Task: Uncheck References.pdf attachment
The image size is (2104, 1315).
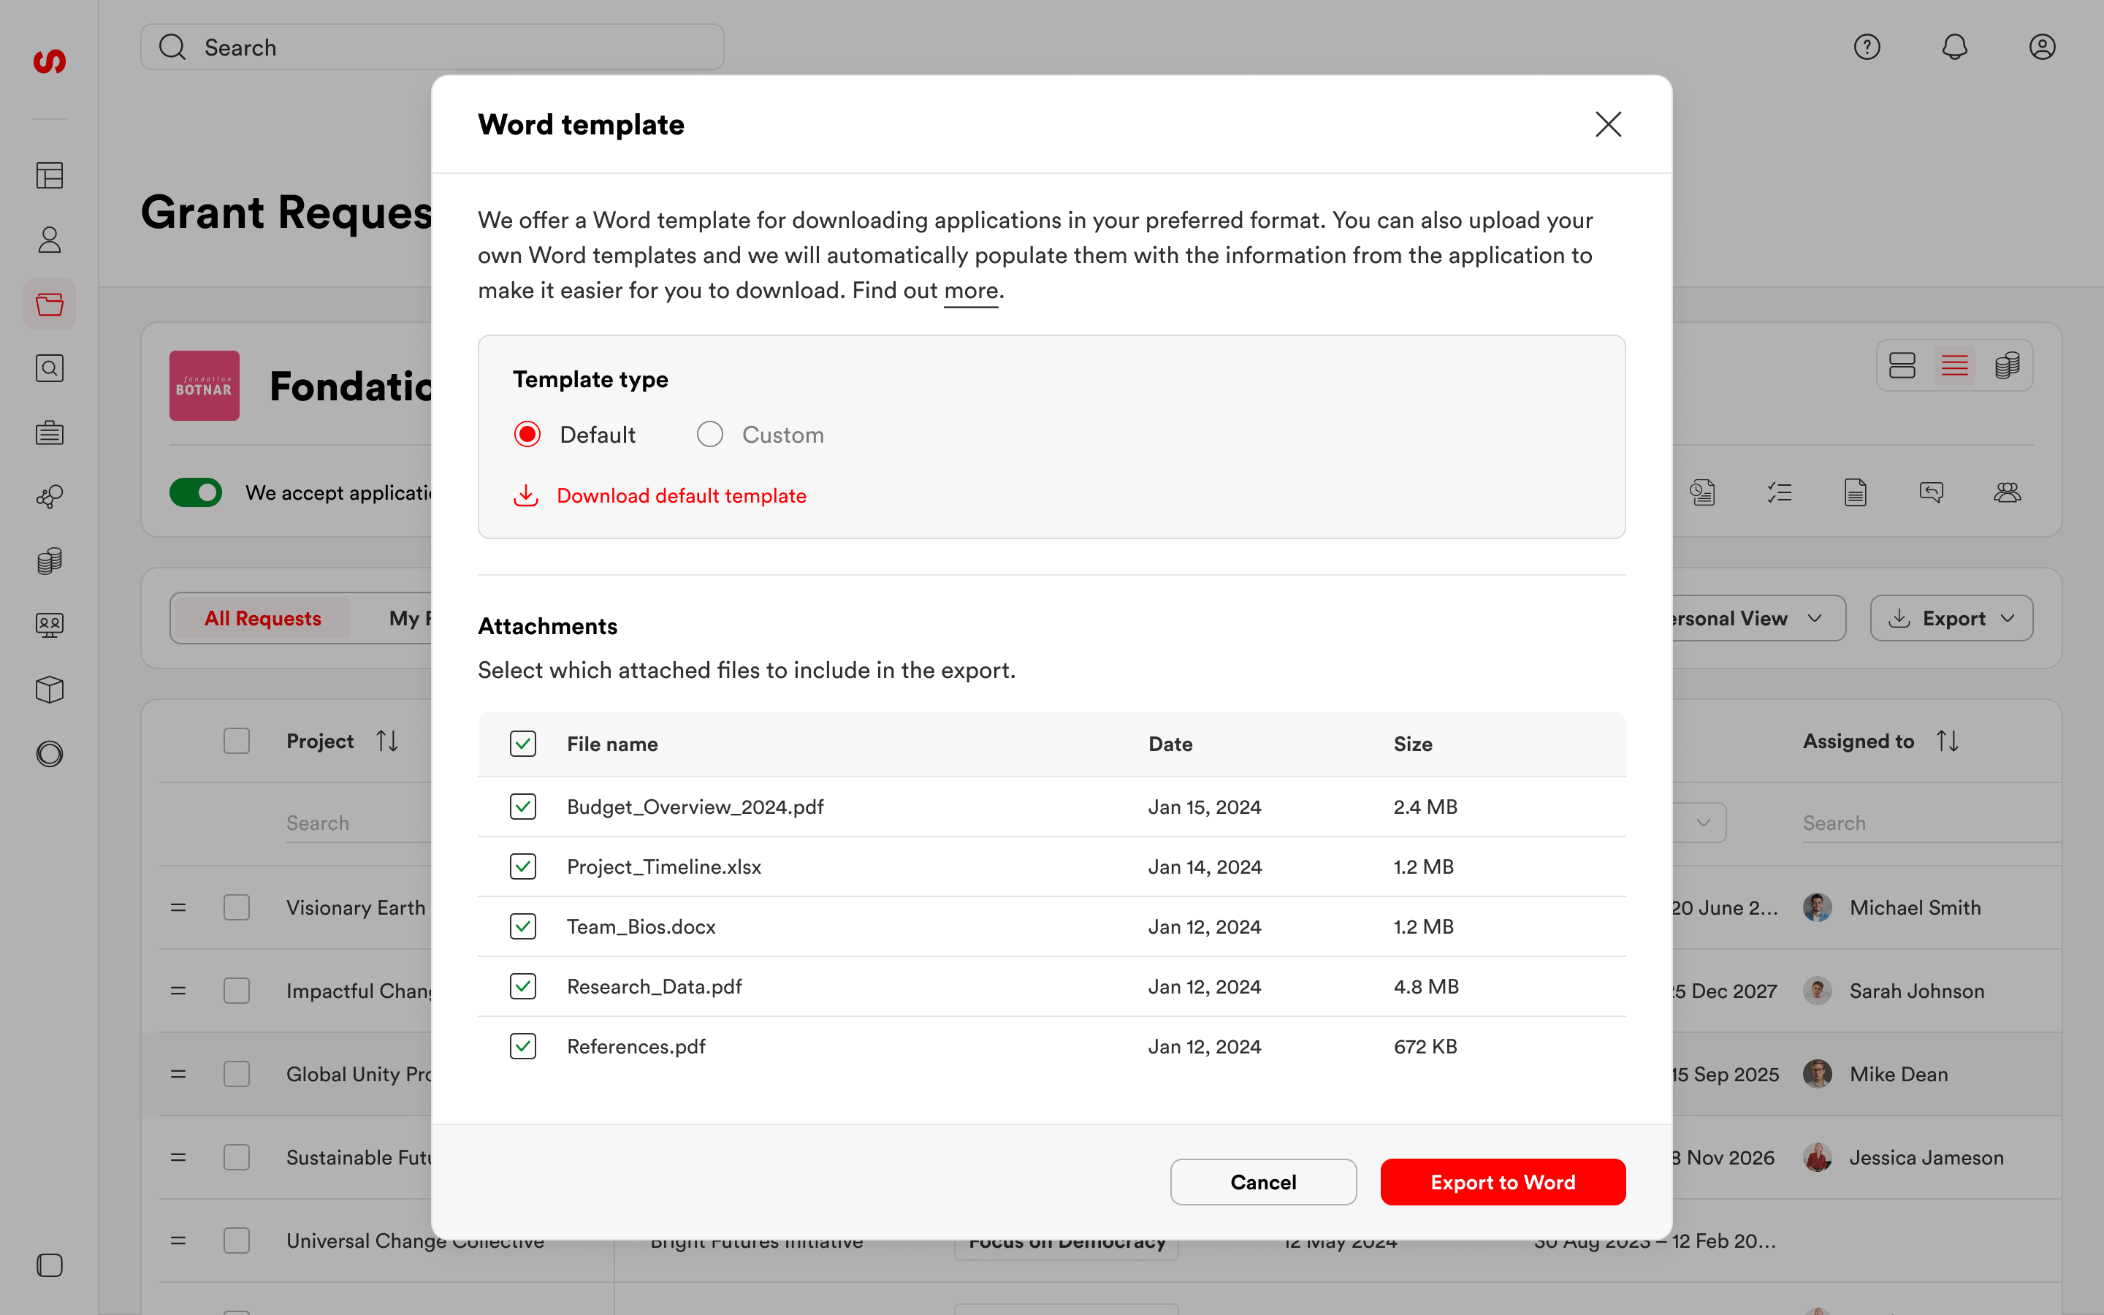Action: pos(522,1046)
